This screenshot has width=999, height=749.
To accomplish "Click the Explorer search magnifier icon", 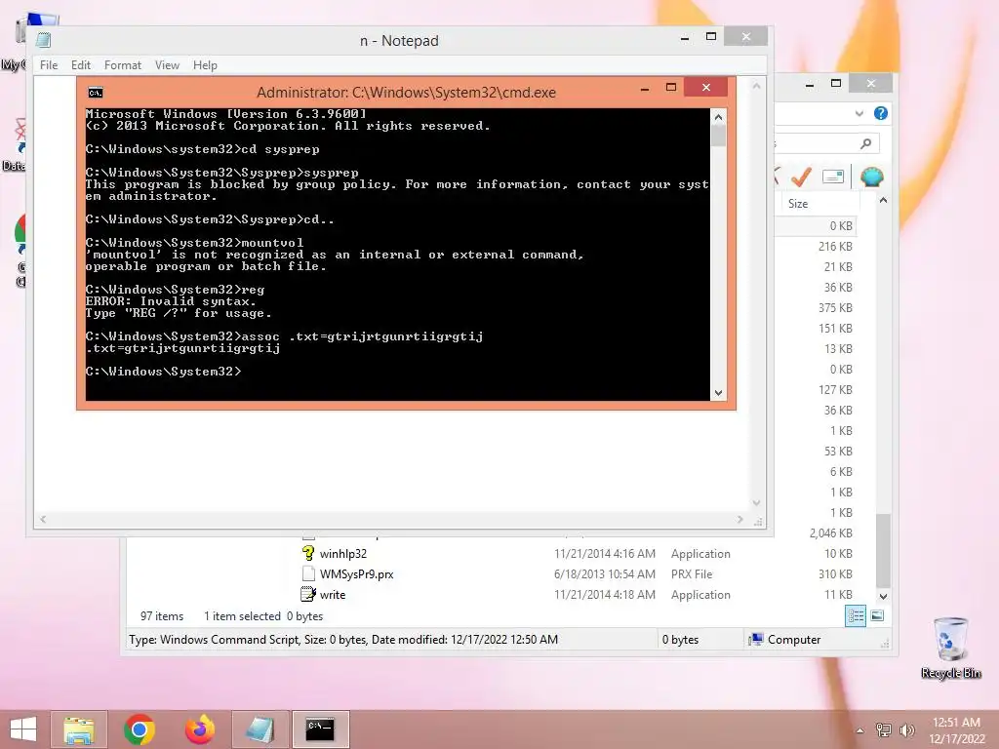I will [x=865, y=144].
